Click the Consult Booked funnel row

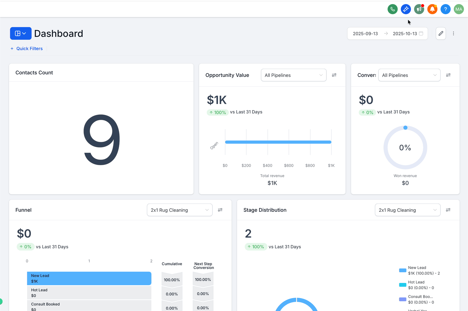[x=89, y=306]
